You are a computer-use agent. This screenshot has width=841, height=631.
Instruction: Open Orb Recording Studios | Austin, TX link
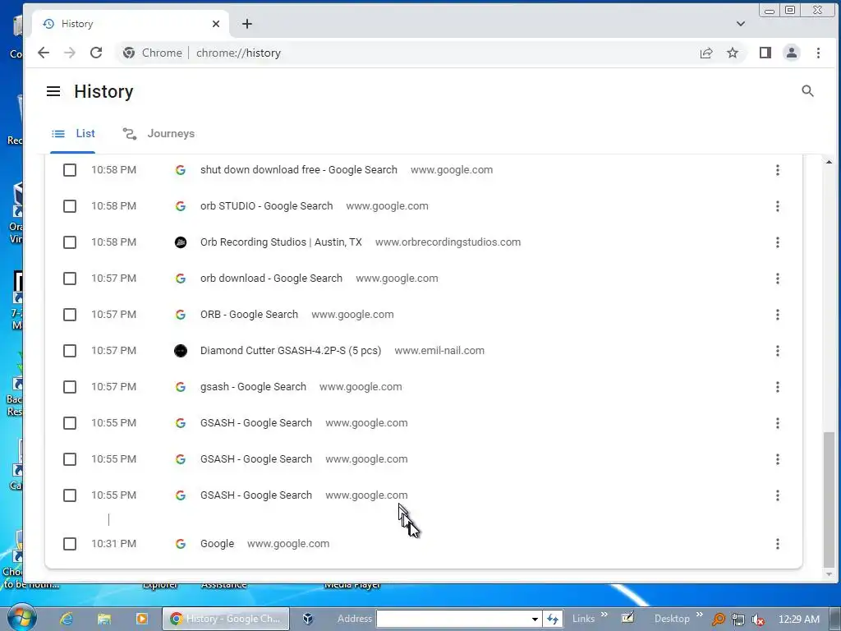[281, 242]
